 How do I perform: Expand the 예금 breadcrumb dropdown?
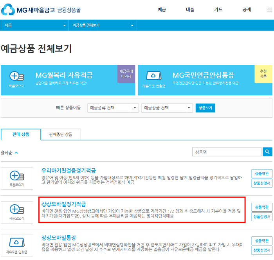pyautogui.click(x=34, y=25)
